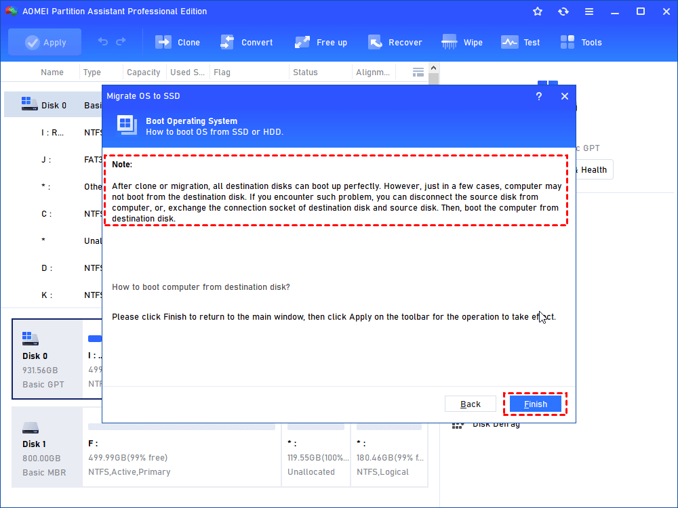Open the Test menu
678x508 pixels.
coord(521,42)
